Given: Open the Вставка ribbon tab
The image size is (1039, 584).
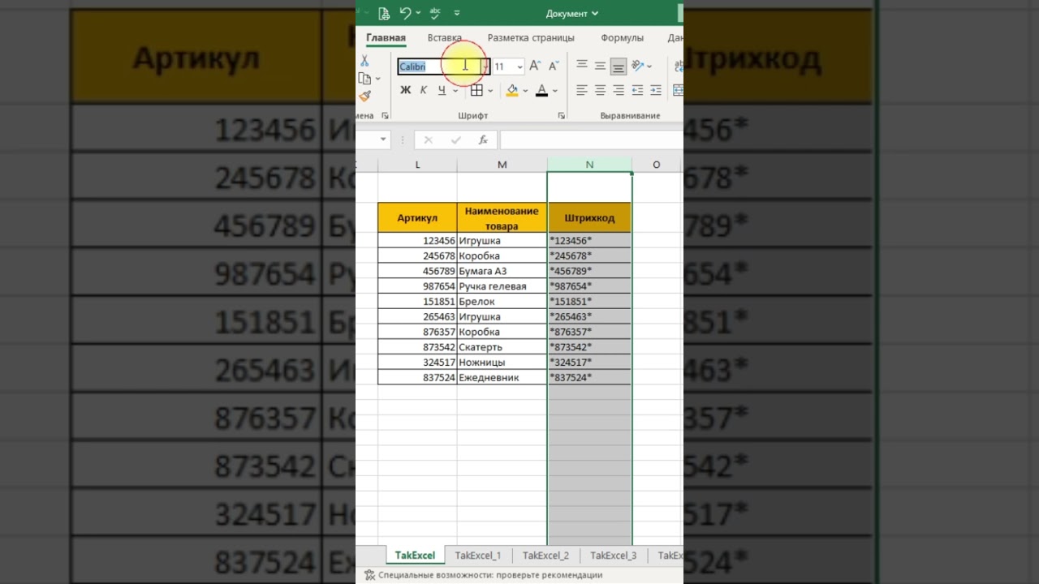Looking at the screenshot, I should [444, 38].
